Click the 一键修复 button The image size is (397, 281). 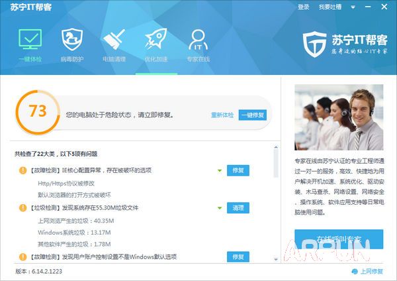(x=253, y=115)
